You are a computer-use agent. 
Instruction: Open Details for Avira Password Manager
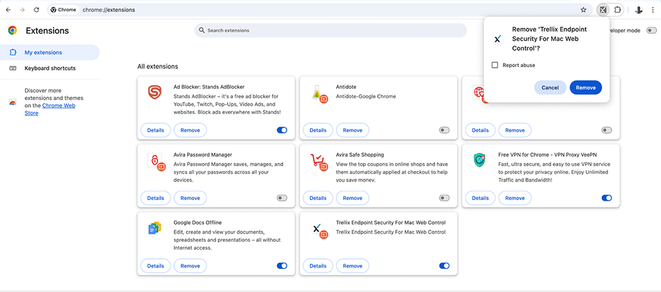click(155, 198)
